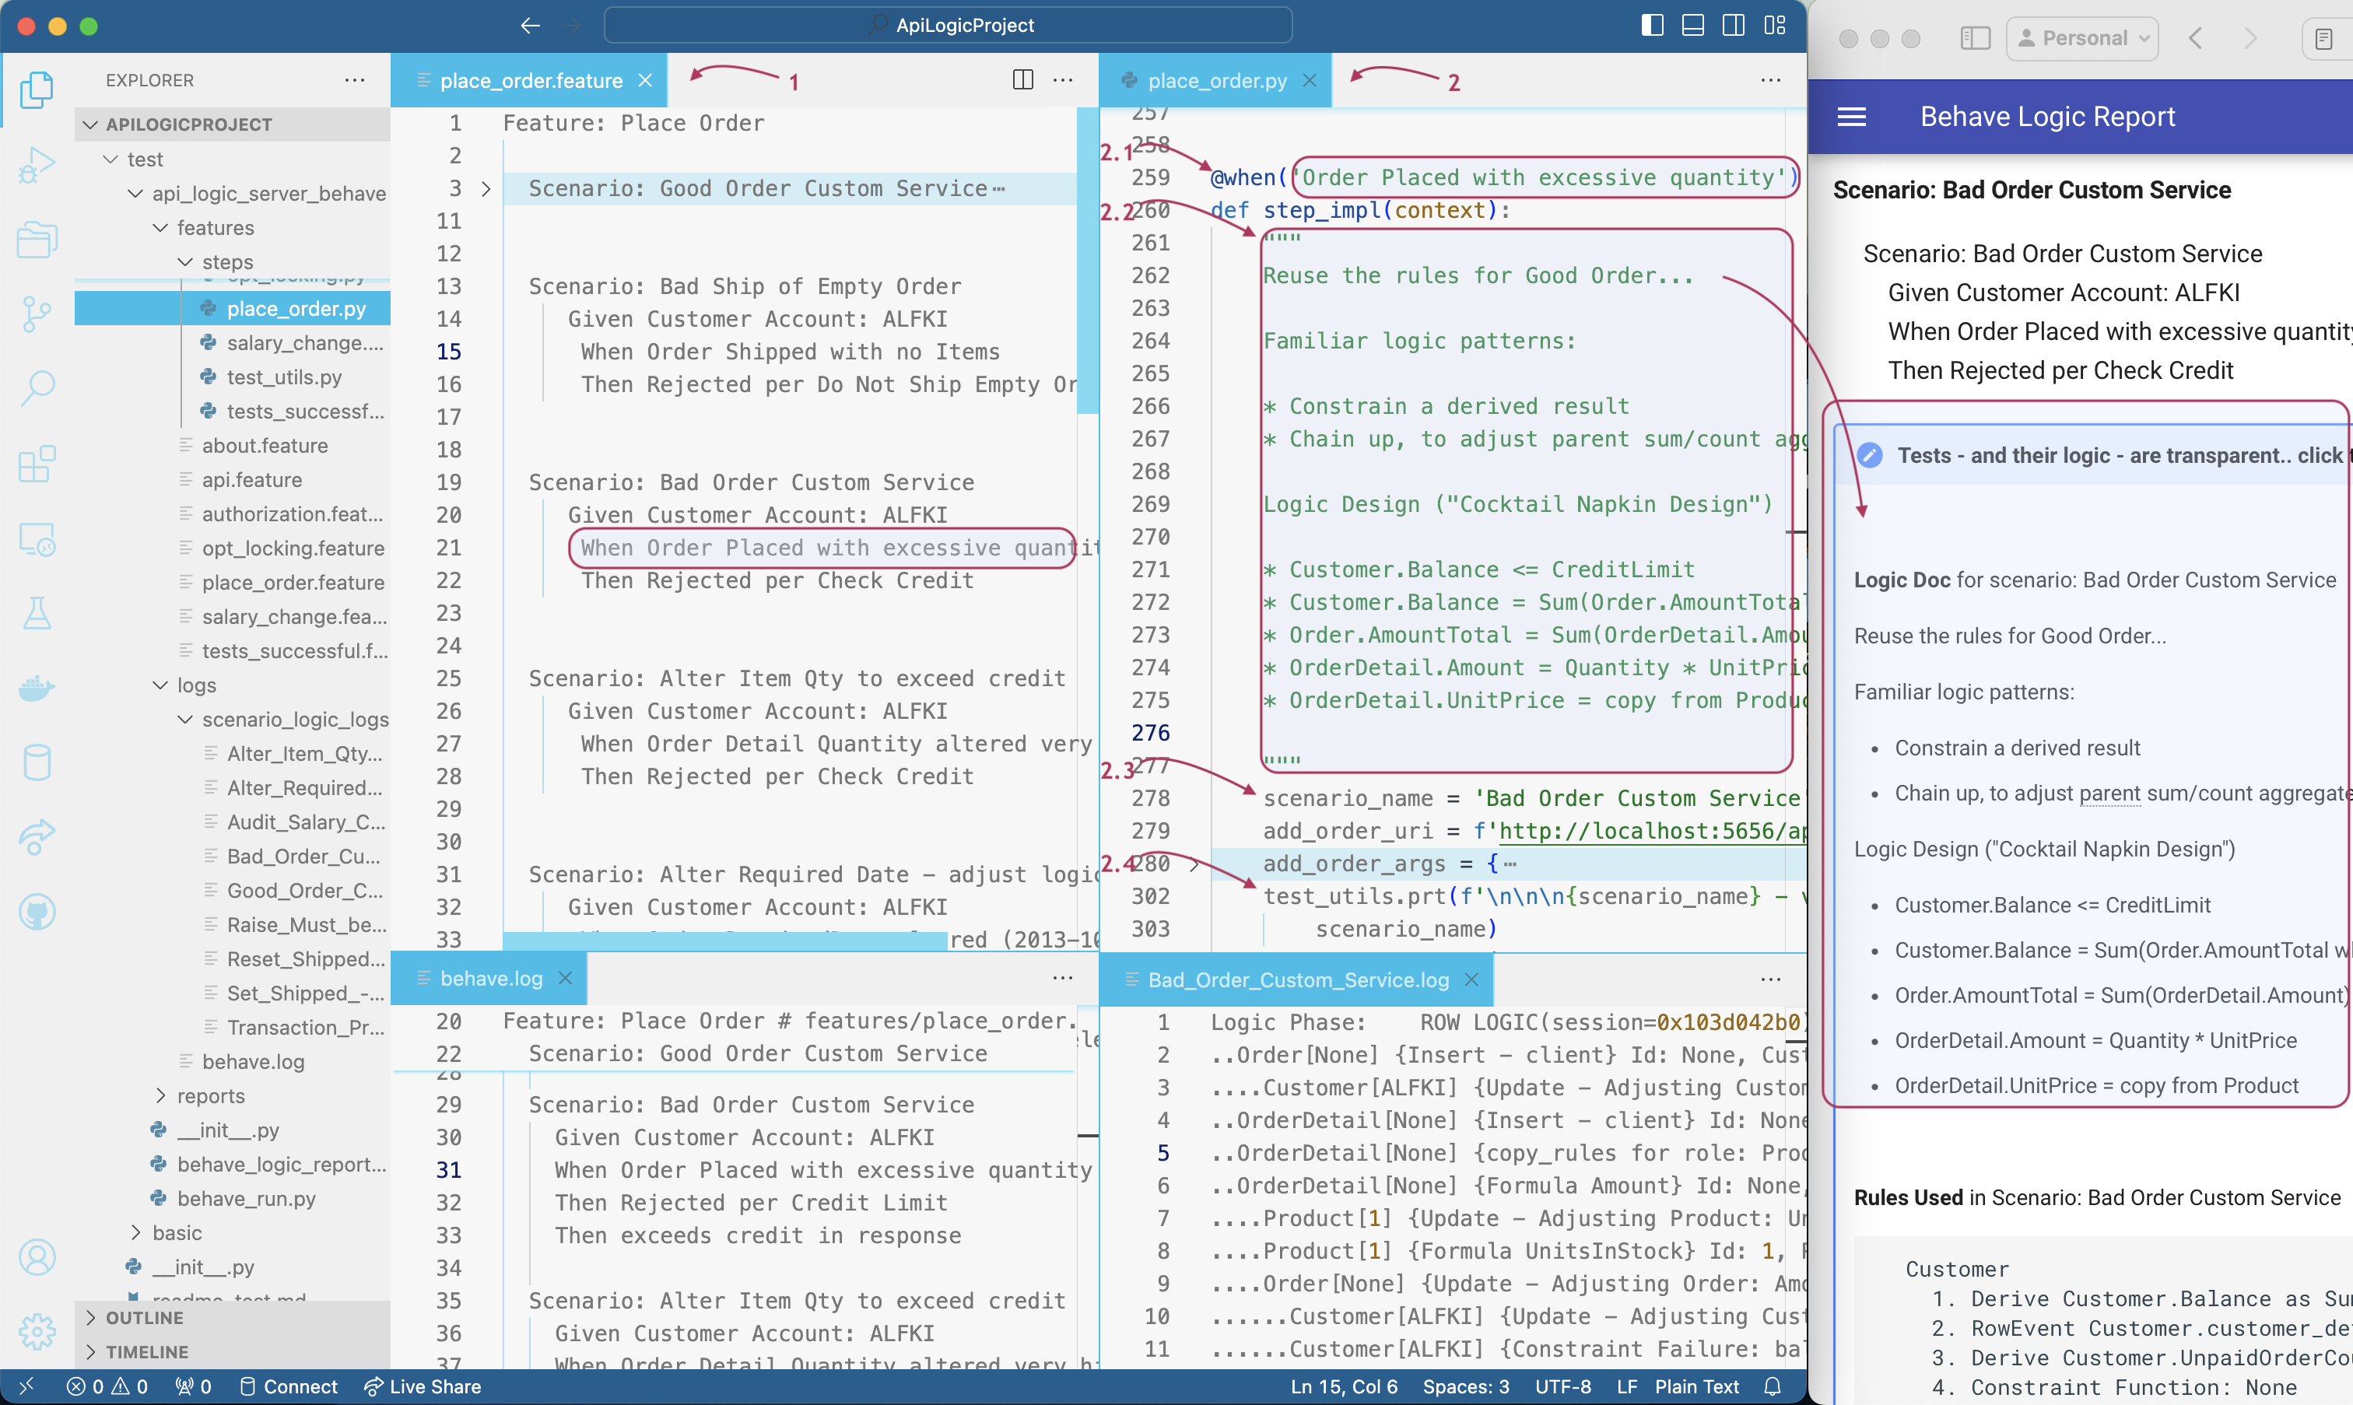Toggle the bottom panel layout button

pos(1693,26)
